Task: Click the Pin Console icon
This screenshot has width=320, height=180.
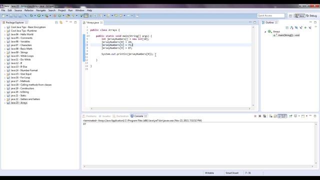Action: [x=290, y=116]
